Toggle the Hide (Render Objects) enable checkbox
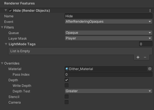The image size is (154, 110). pos(10,11)
